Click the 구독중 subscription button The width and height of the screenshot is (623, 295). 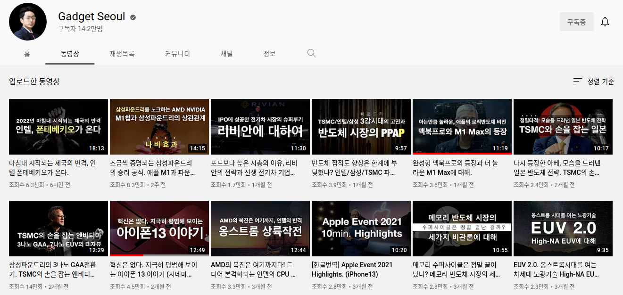(x=577, y=22)
